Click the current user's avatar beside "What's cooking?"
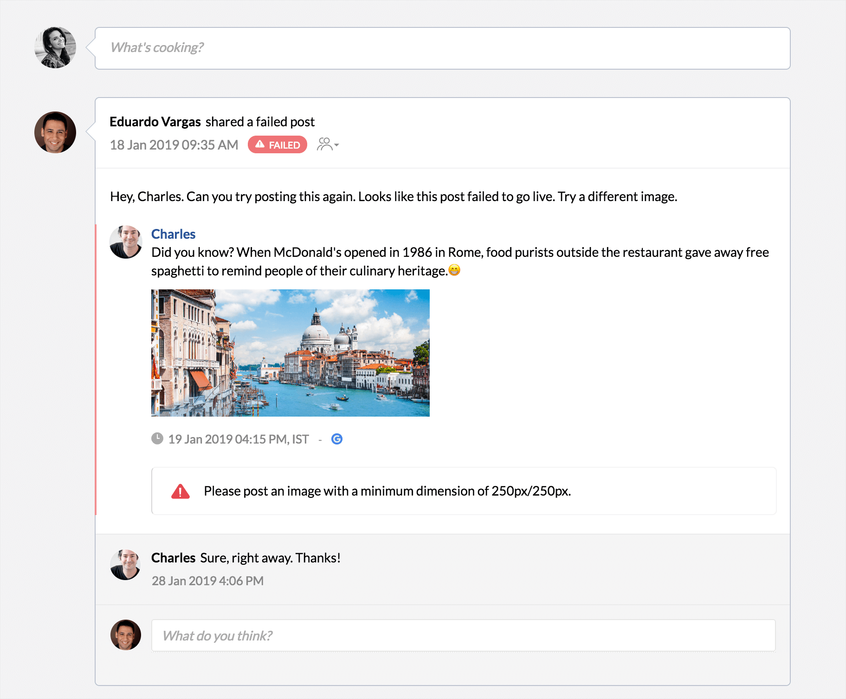The width and height of the screenshot is (846, 699). 55,47
